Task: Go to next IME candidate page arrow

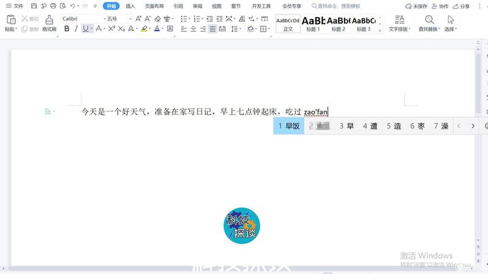Action: click(x=473, y=126)
